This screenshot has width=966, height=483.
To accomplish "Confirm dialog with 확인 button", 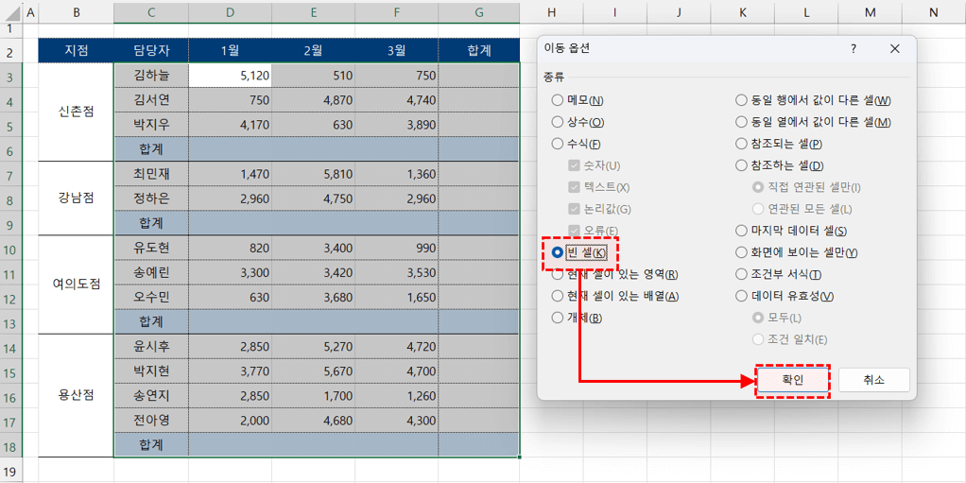I will 792,380.
